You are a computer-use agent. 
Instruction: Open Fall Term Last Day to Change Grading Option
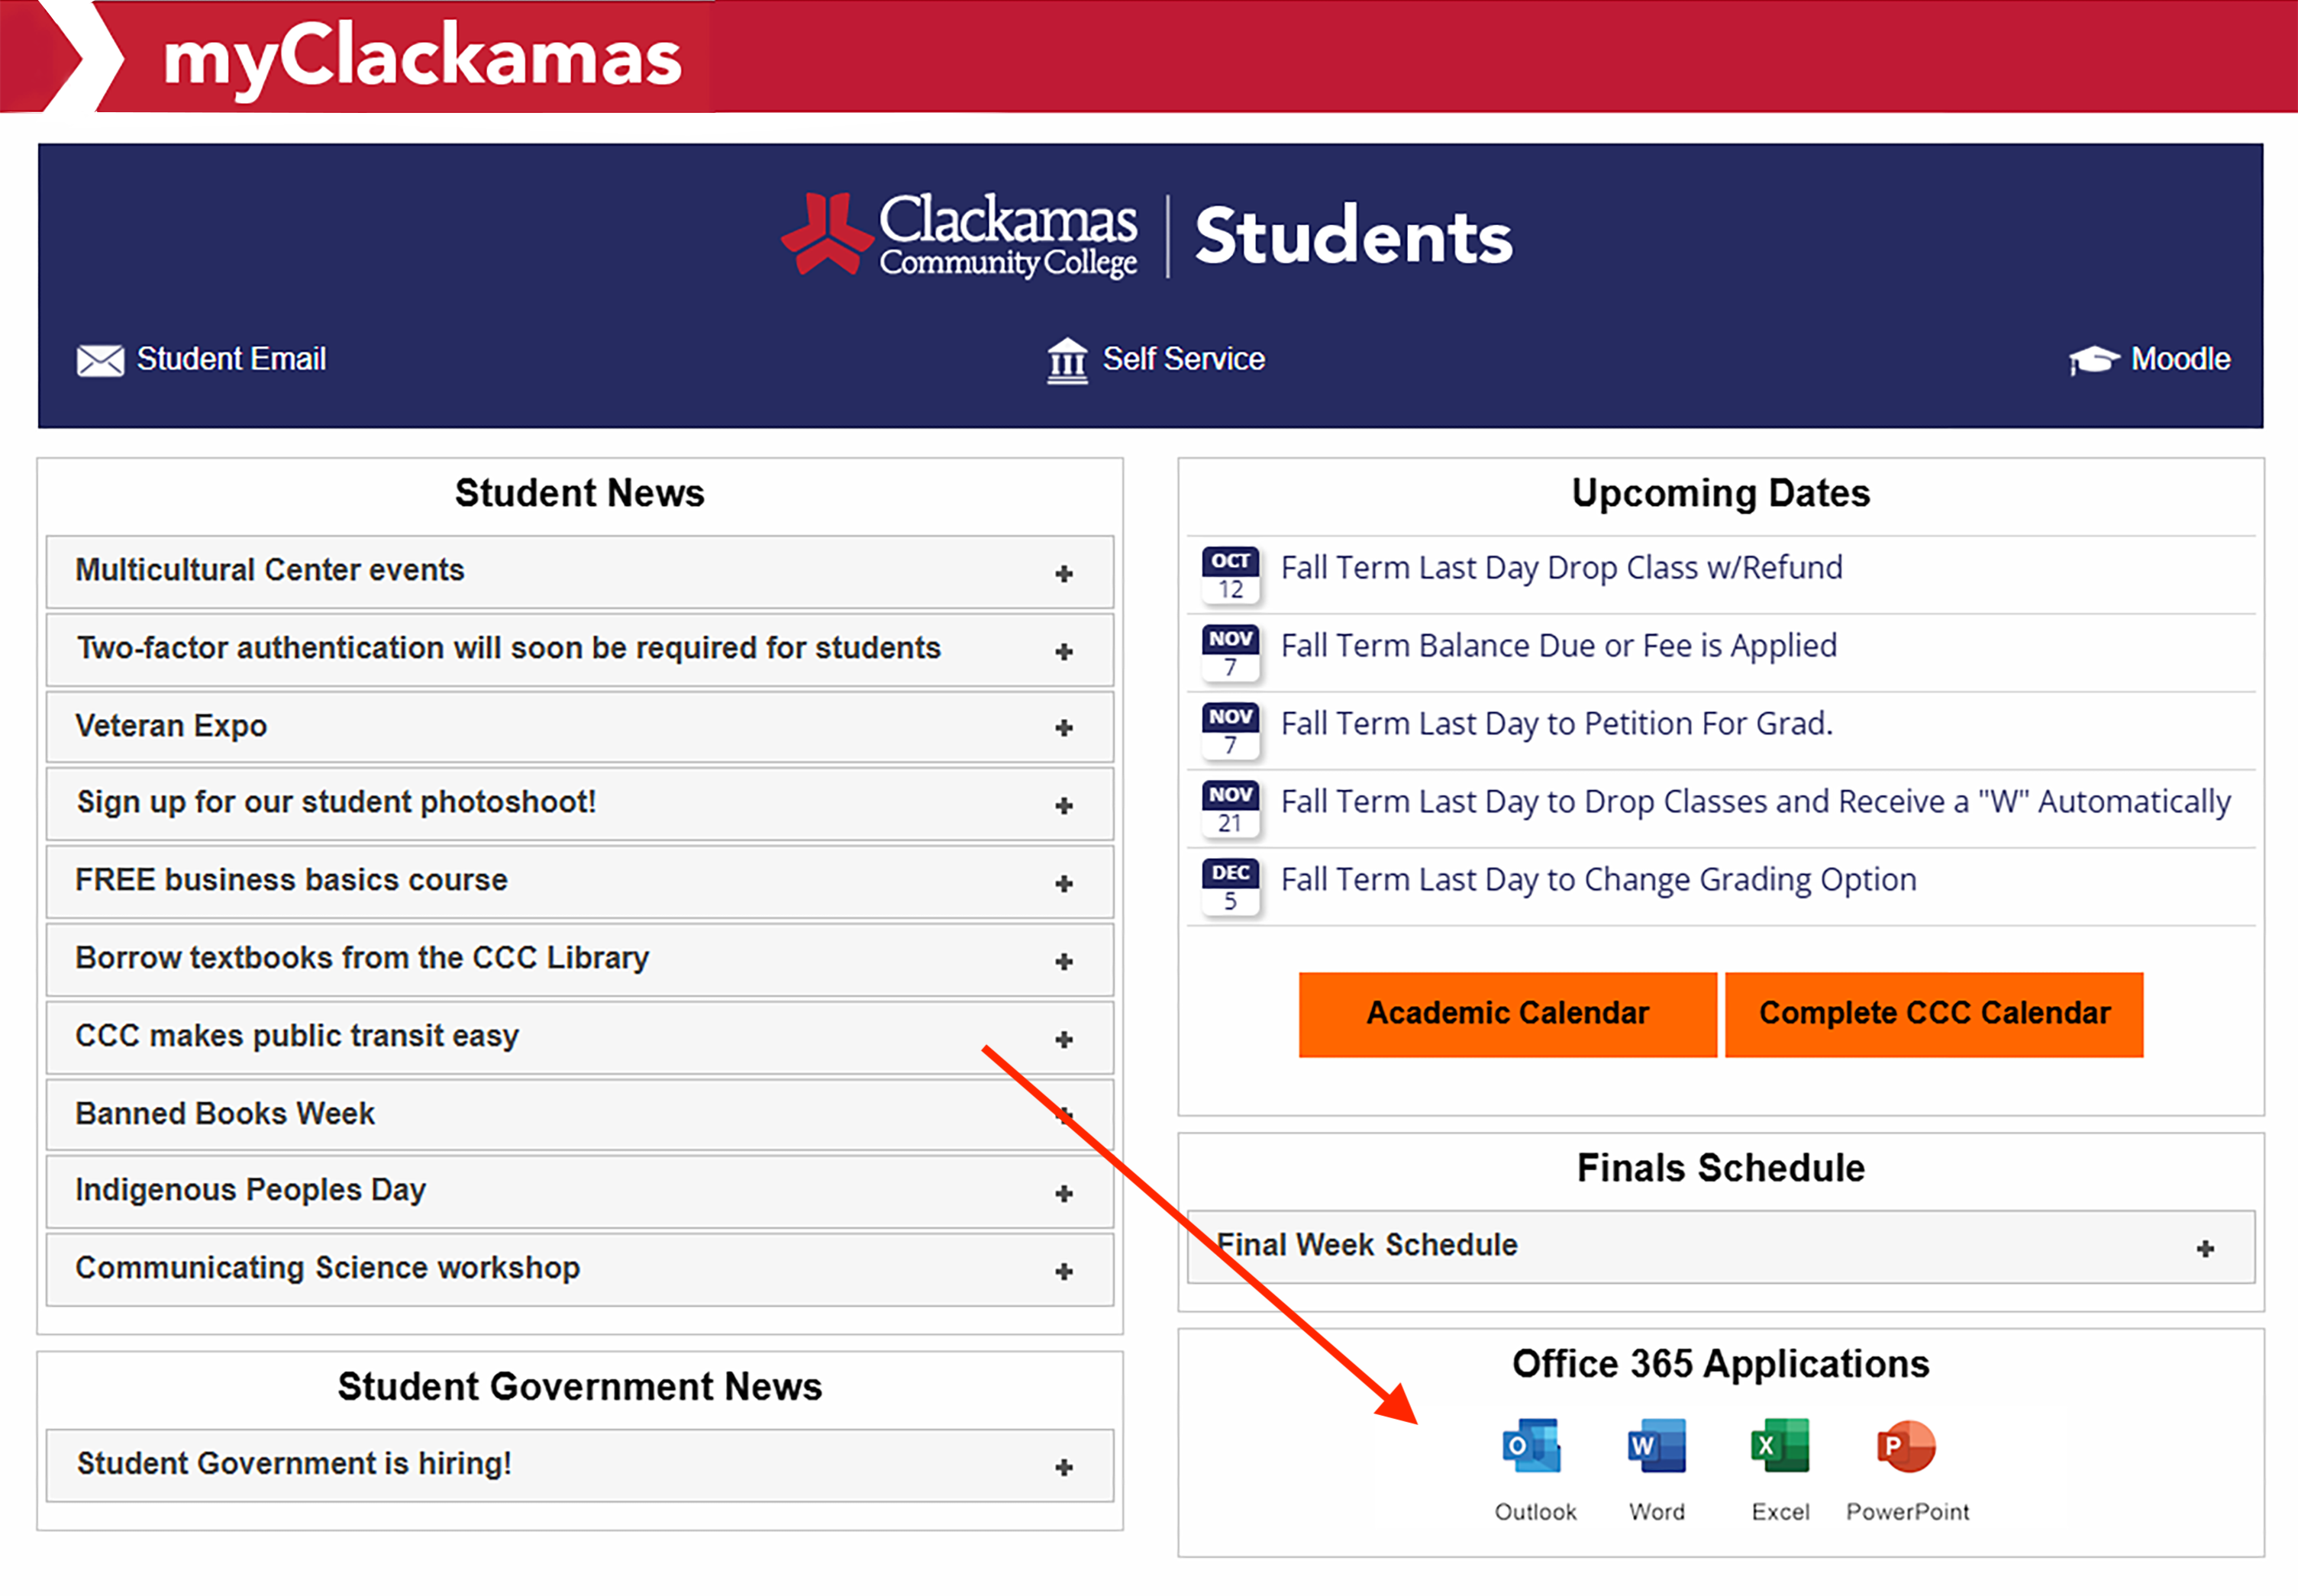(1598, 879)
